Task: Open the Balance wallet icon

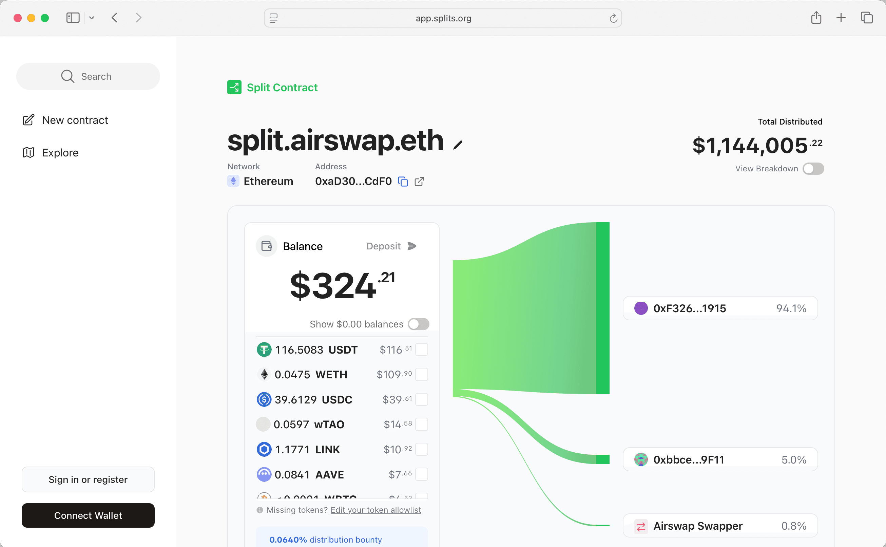Action: tap(266, 246)
